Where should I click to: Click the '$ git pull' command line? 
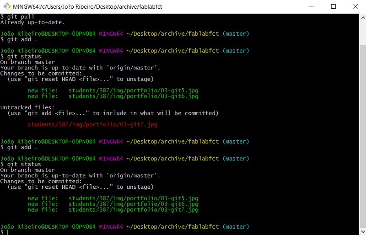pyautogui.click(x=17, y=17)
